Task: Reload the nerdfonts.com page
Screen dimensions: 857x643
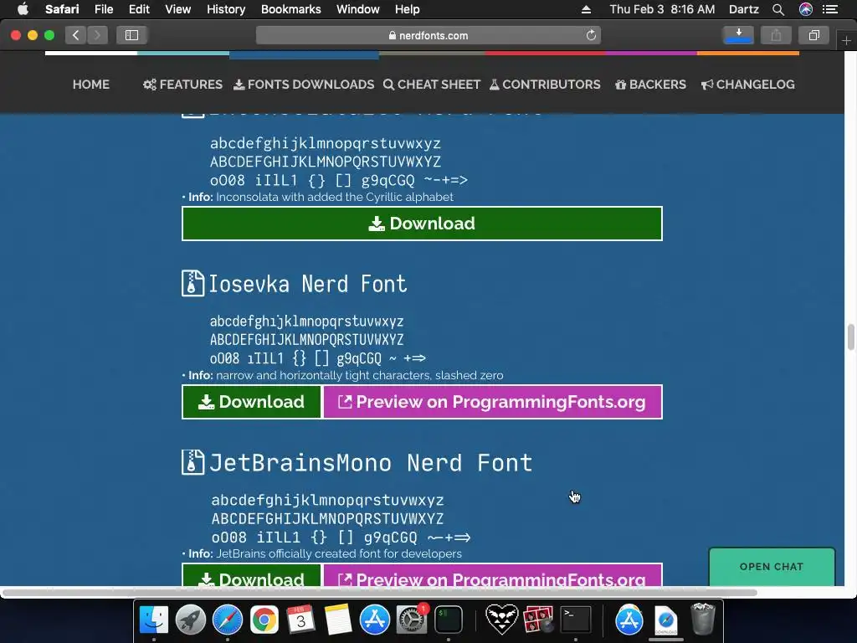Action: [591, 35]
